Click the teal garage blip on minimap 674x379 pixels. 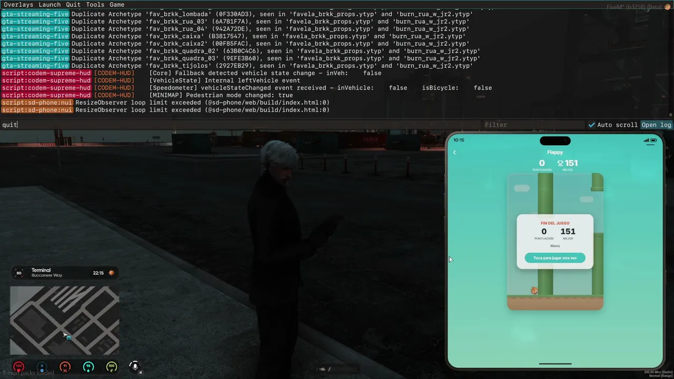pos(69,338)
